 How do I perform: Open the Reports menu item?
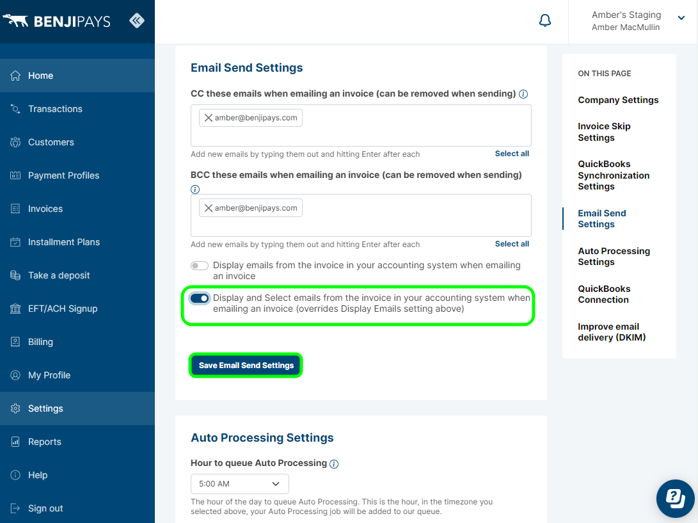coord(77,442)
